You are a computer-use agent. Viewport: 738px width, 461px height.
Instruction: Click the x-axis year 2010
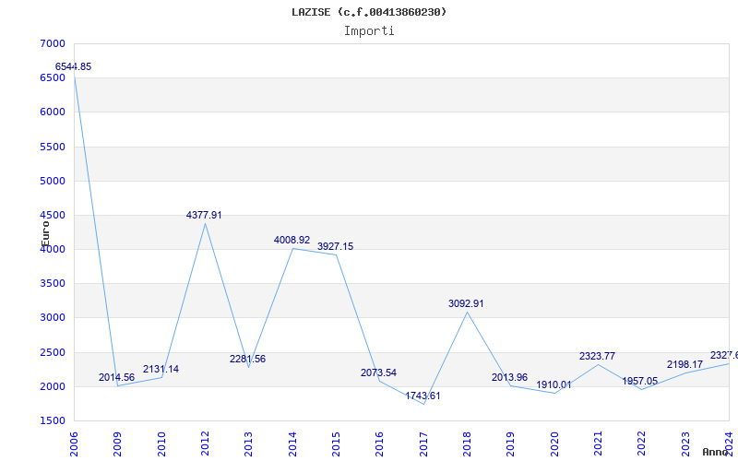[x=161, y=444]
